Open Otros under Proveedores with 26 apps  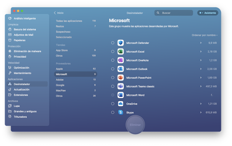76,96
